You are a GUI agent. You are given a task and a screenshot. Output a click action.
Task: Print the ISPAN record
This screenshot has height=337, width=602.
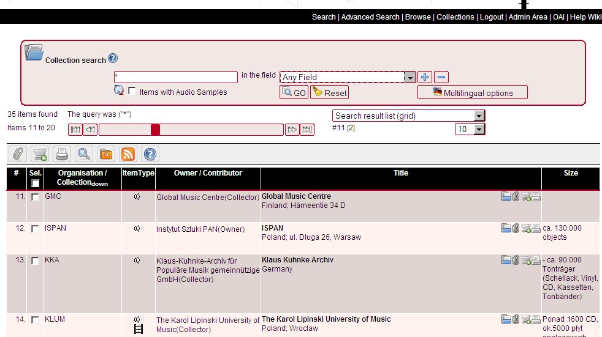[536, 229]
